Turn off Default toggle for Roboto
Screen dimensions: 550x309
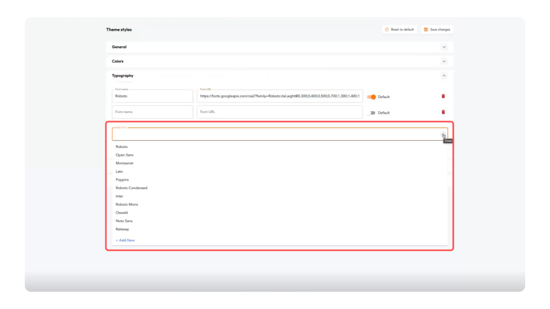[371, 97]
